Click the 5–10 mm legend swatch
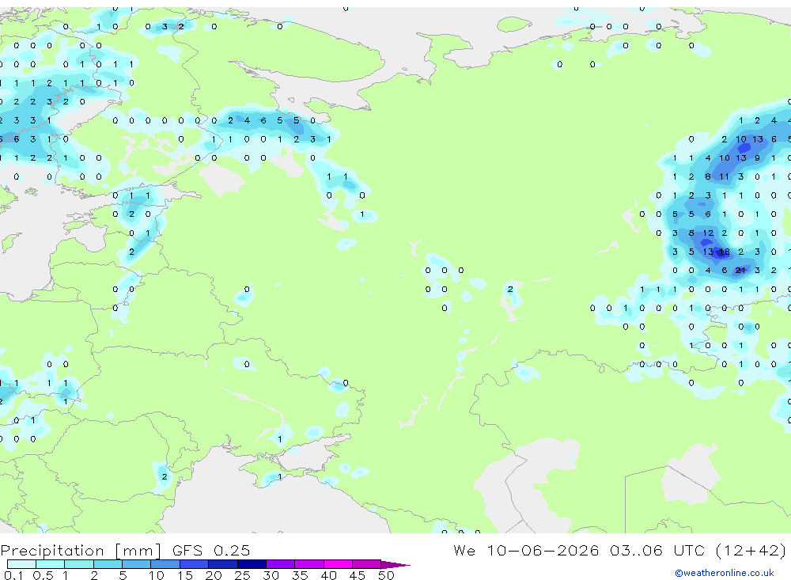791x580 pixels. [x=137, y=564]
